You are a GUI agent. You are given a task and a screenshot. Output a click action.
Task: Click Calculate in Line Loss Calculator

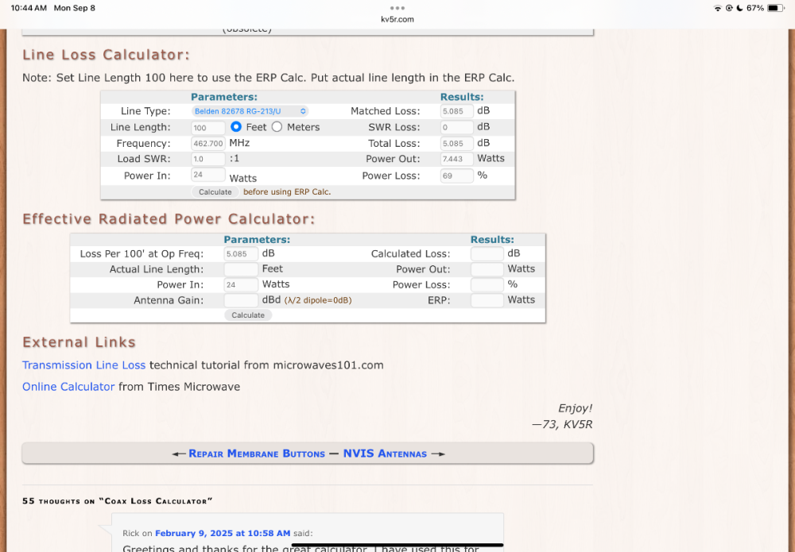(x=215, y=192)
